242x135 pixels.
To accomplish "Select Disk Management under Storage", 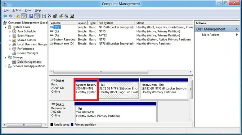I will pos(29,62).
